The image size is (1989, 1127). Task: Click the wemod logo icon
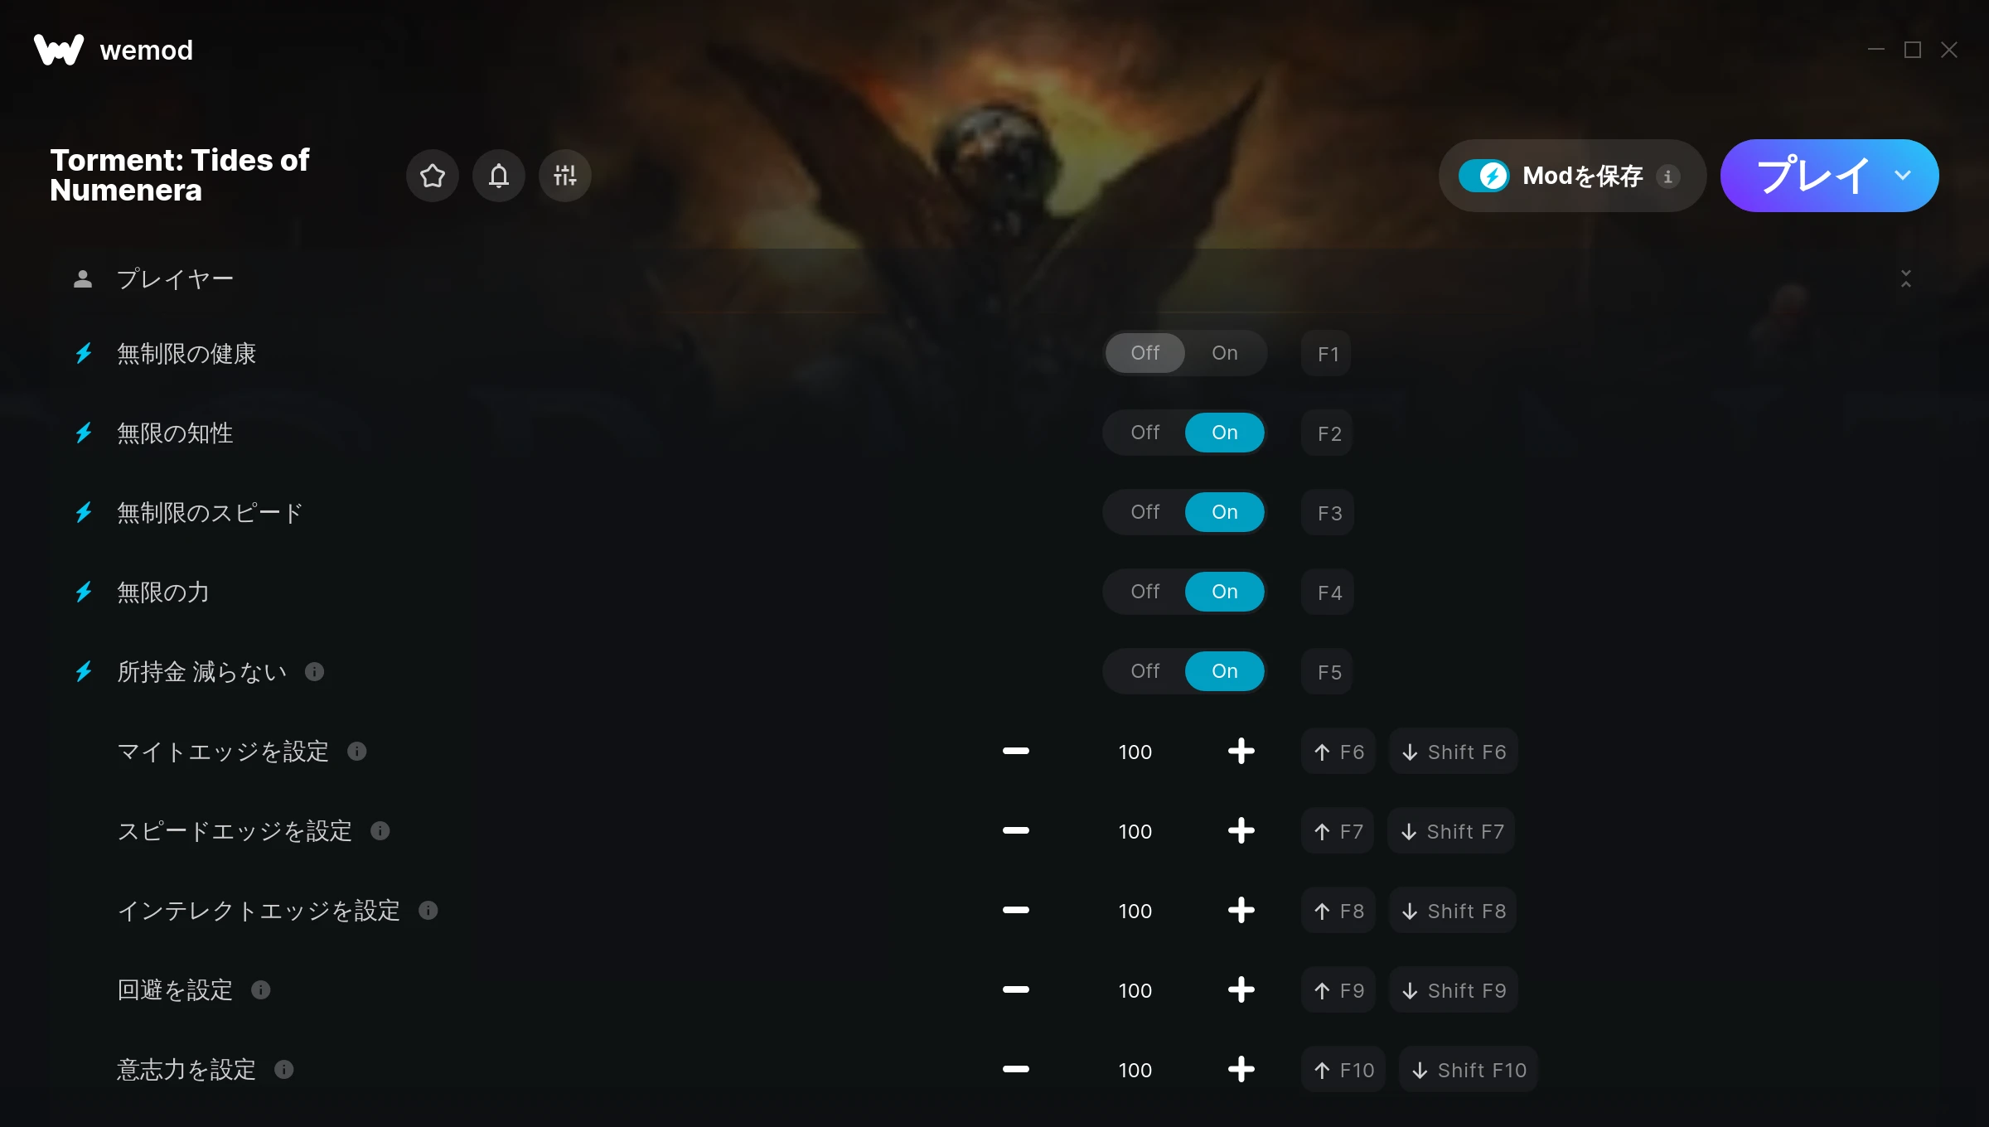59,50
